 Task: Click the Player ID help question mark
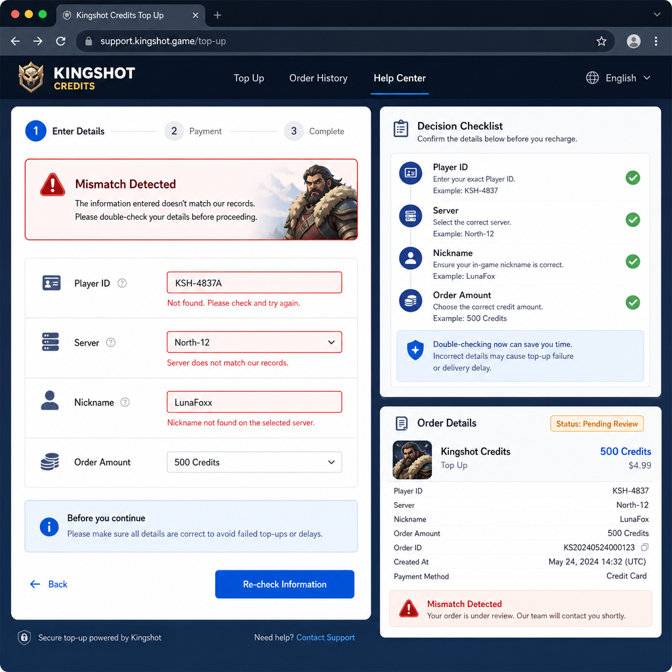tap(122, 283)
